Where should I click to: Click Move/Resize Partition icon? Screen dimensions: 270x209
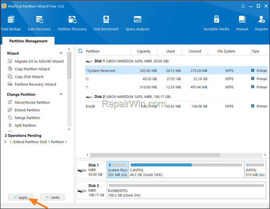(x=10, y=102)
